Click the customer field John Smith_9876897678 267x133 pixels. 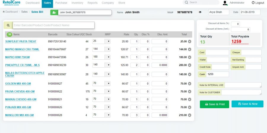85,12
